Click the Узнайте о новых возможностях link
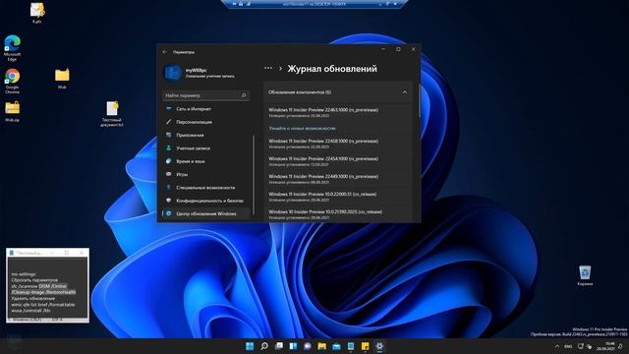The height and width of the screenshot is (354, 629). 302,128
